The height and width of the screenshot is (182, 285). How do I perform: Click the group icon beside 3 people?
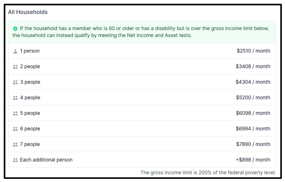coord(15,82)
